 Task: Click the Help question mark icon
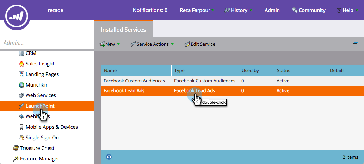point(339,10)
